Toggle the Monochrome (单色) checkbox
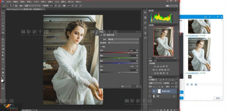Image resolution: width=226 pixels, height=111 pixels. click(101, 47)
